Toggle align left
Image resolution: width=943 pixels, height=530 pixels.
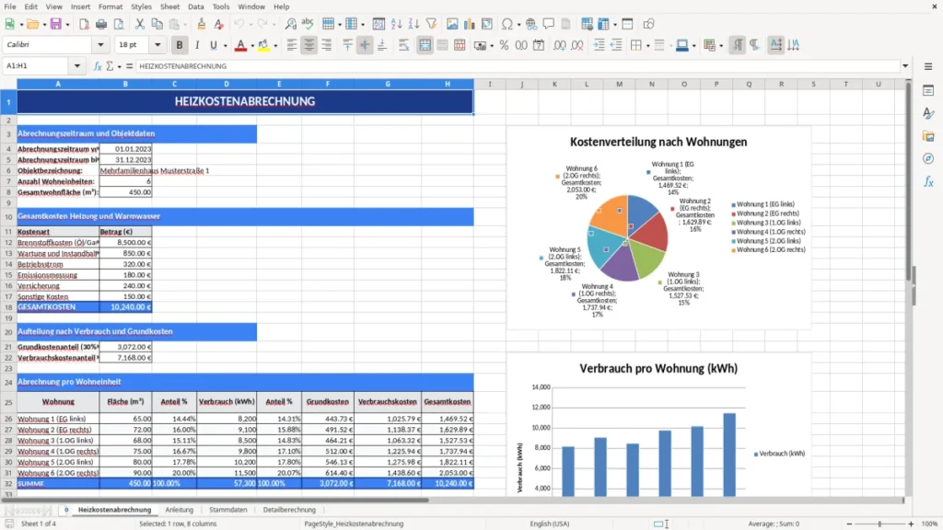click(292, 45)
